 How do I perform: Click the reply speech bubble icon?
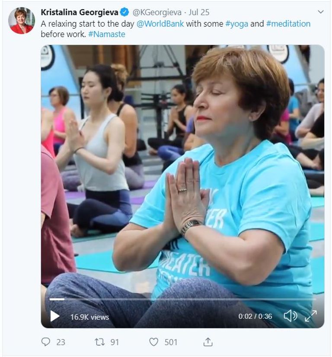(x=46, y=342)
